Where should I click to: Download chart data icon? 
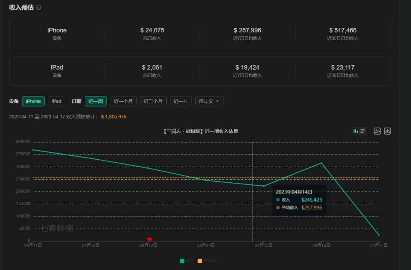coord(387,131)
